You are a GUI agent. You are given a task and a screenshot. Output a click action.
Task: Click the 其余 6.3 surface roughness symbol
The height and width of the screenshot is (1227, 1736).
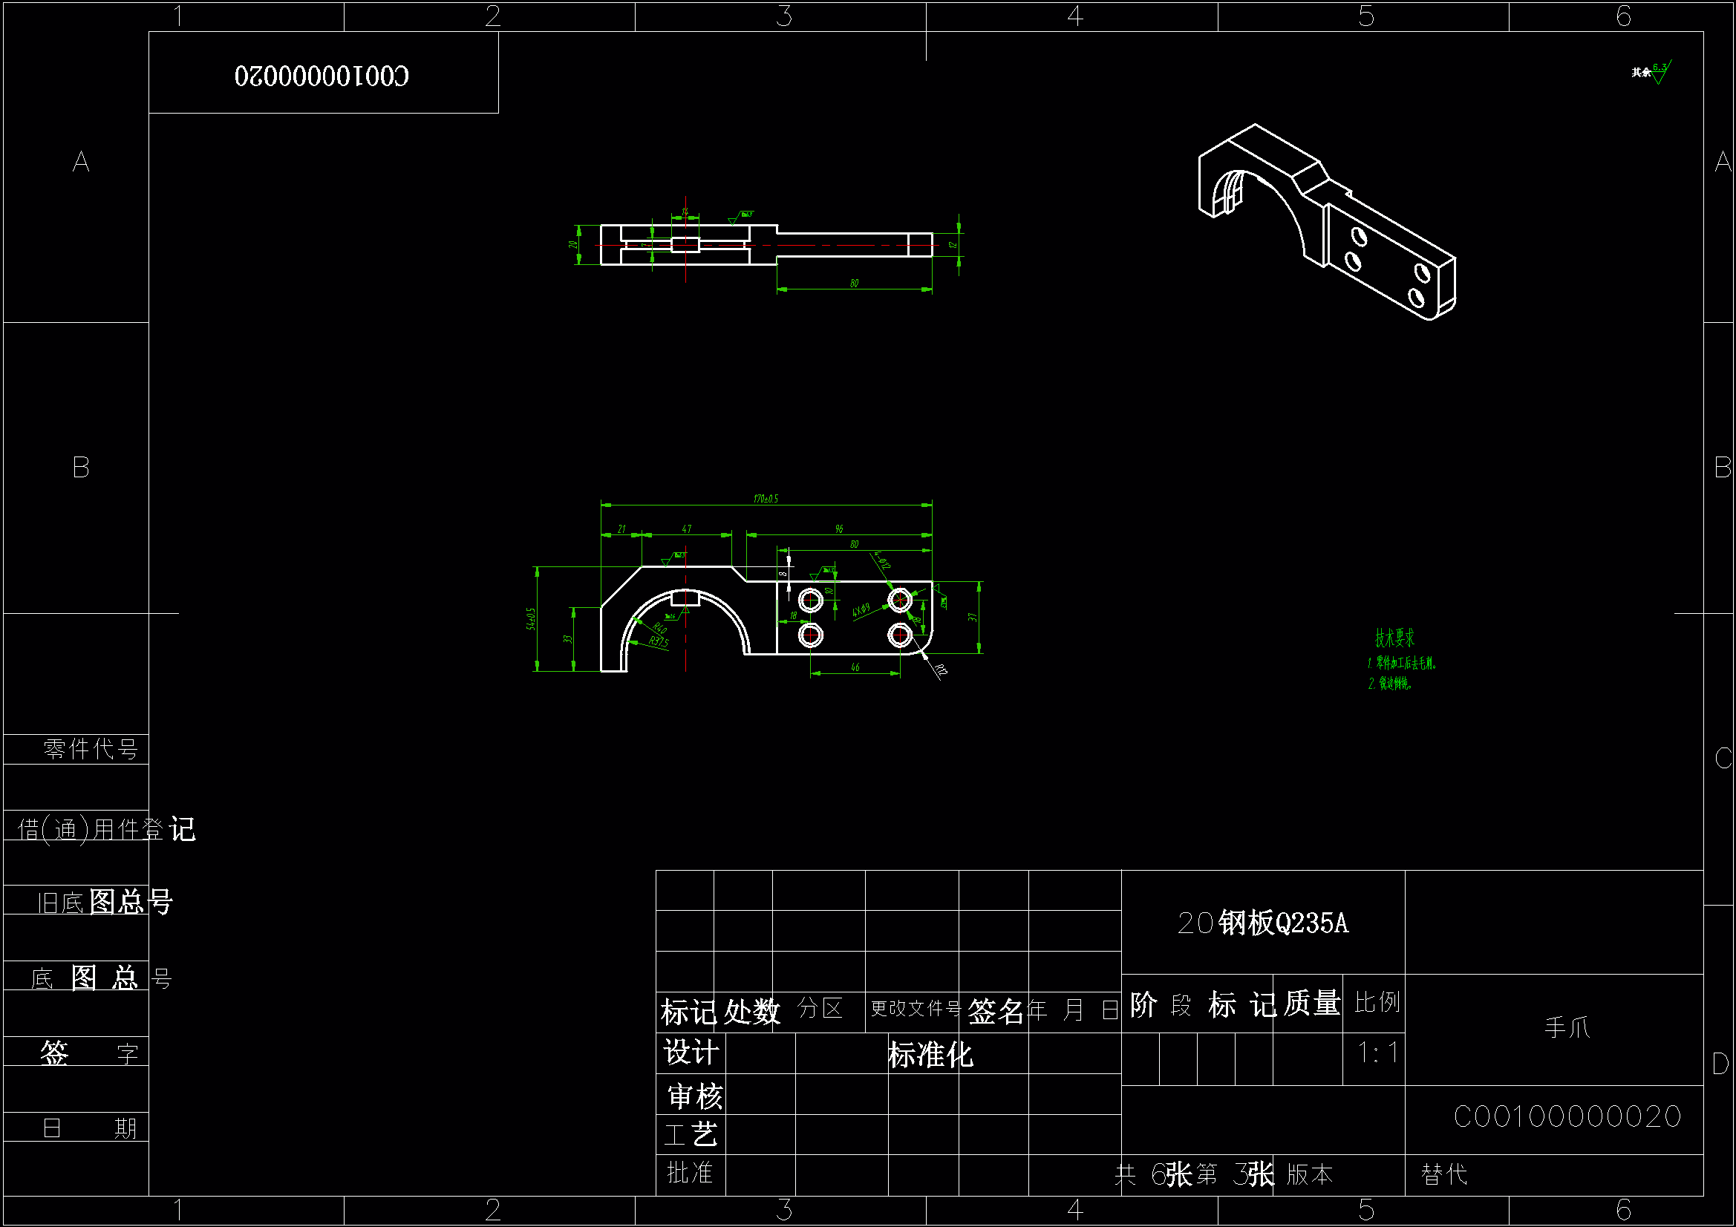(1651, 73)
